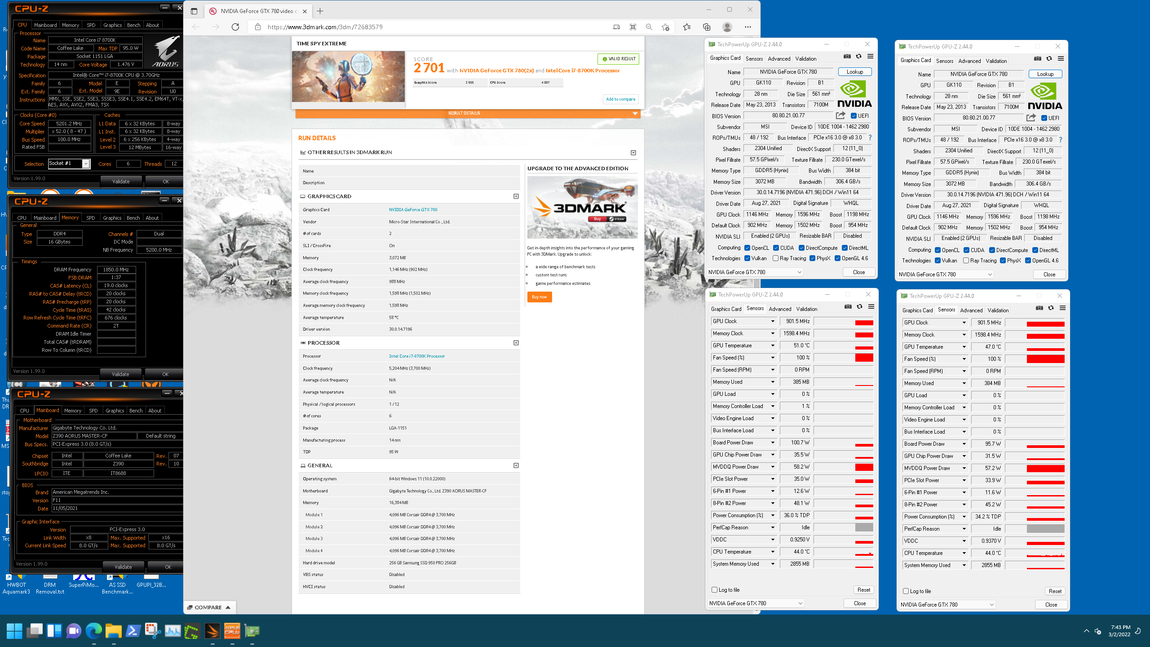The width and height of the screenshot is (1150, 647).
Task: Take screenshot in top-left GPU-Z window
Action: 847,57
